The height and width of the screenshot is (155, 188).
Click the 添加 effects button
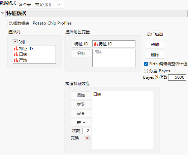click(x=81, y=95)
